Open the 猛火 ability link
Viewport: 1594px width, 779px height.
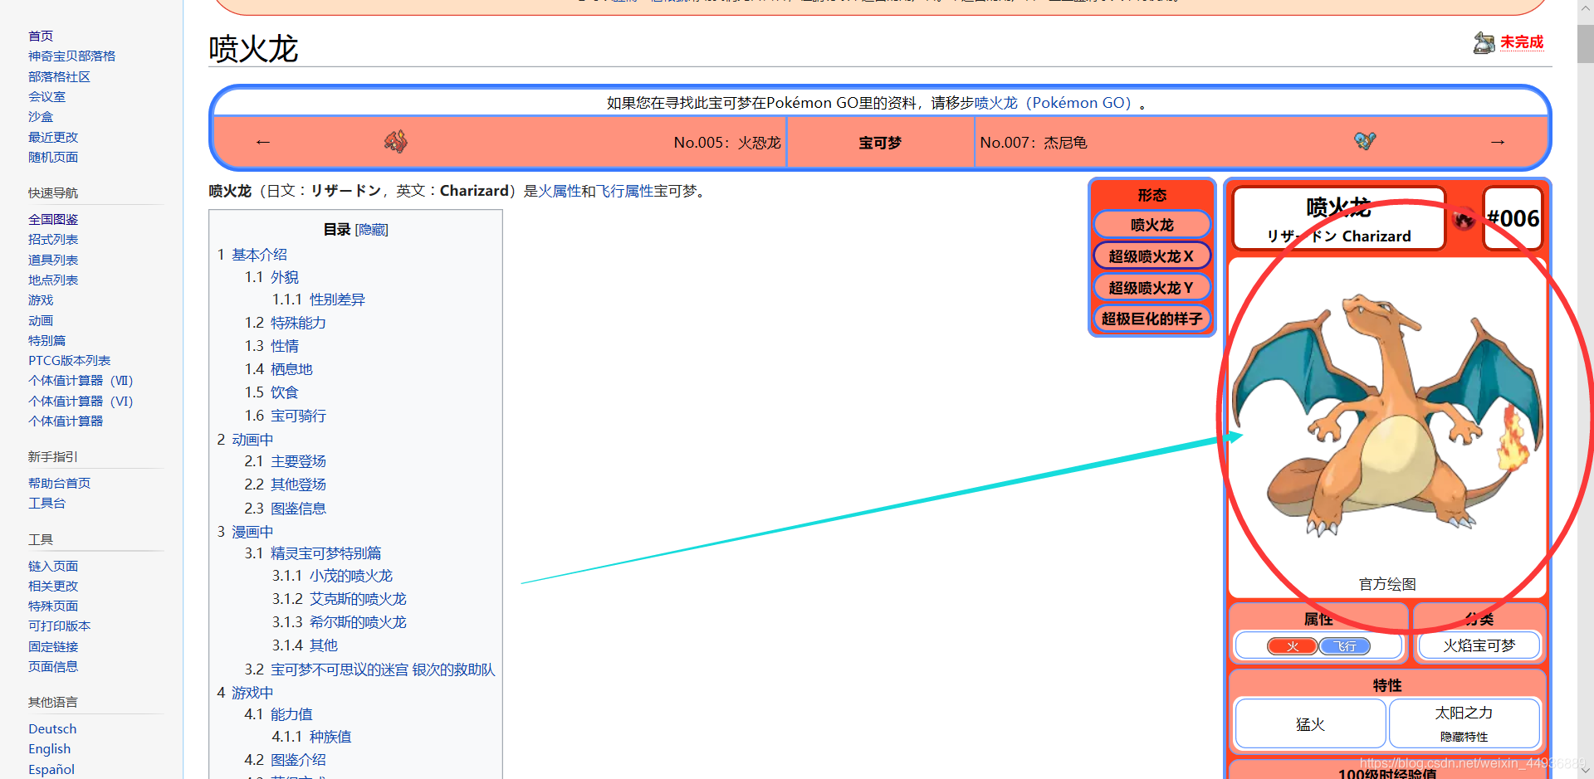click(x=1310, y=724)
